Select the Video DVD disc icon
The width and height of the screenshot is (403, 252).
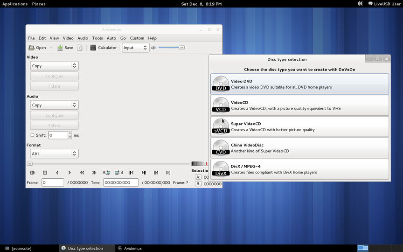[x=221, y=84]
